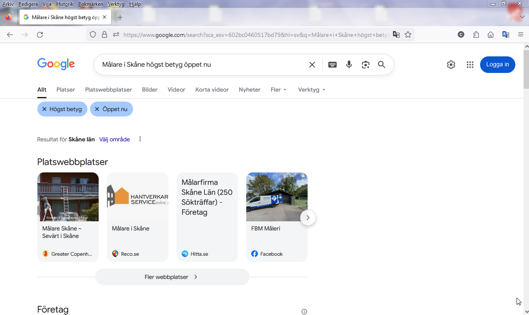Open Google quick settings gear
The image size is (529, 315).
tap(451, 65)
